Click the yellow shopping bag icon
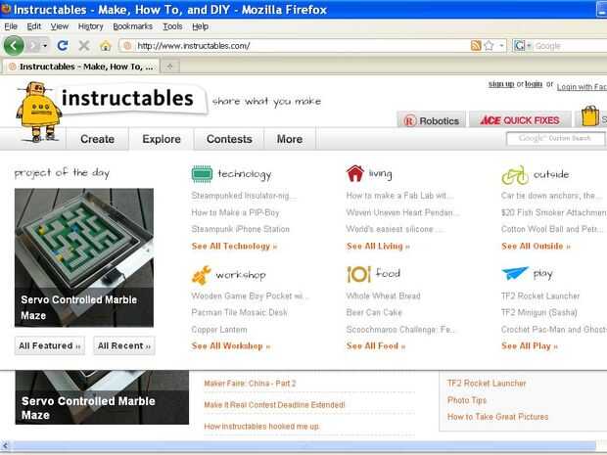Screen dimensions: 607x455 [590, 116]
